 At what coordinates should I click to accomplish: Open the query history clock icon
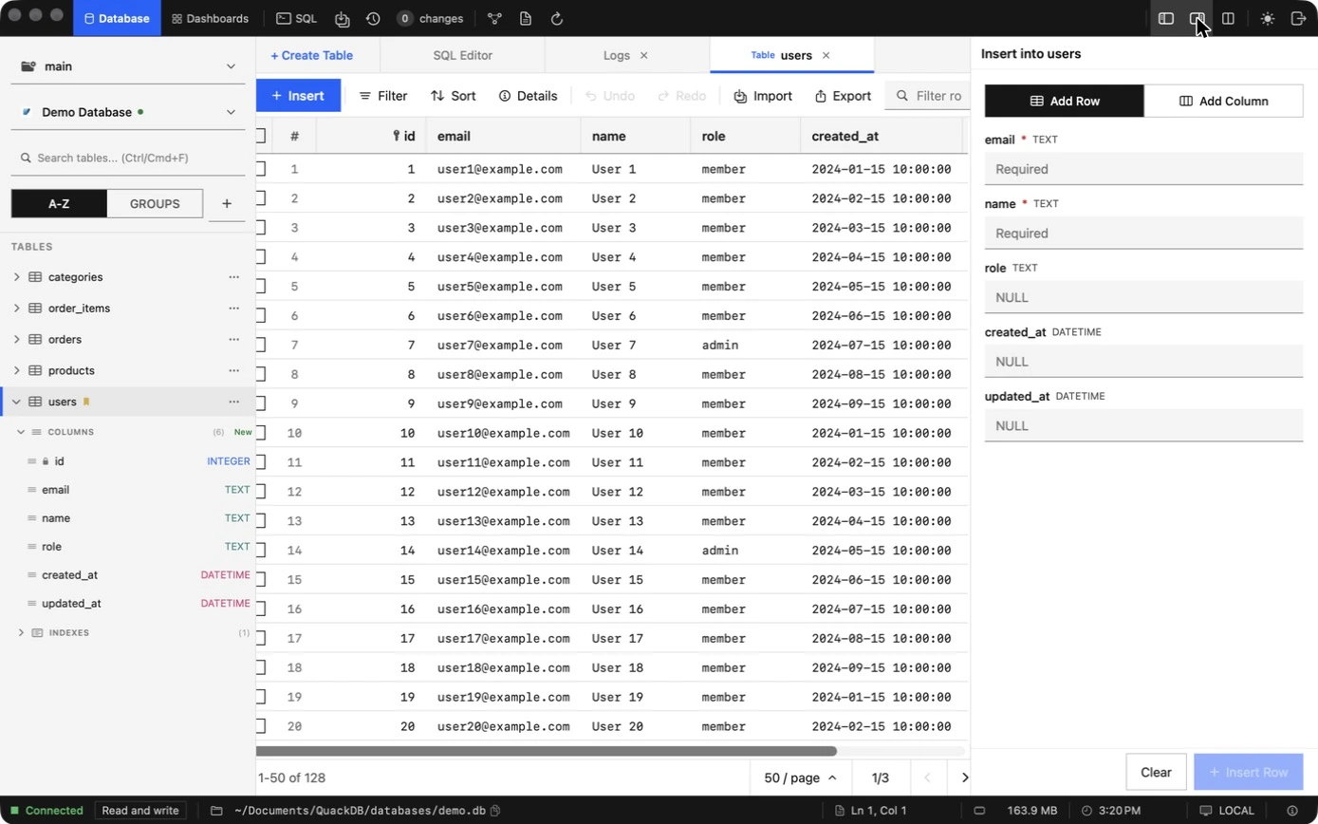pos(373,18)
